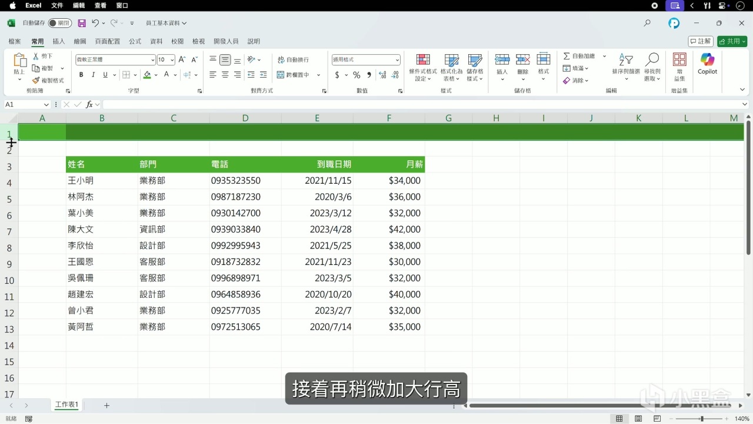Activate the Format Painter brush
Image resolution: width=753 pixels, height=424 pixels.
[x=36, y=81]
